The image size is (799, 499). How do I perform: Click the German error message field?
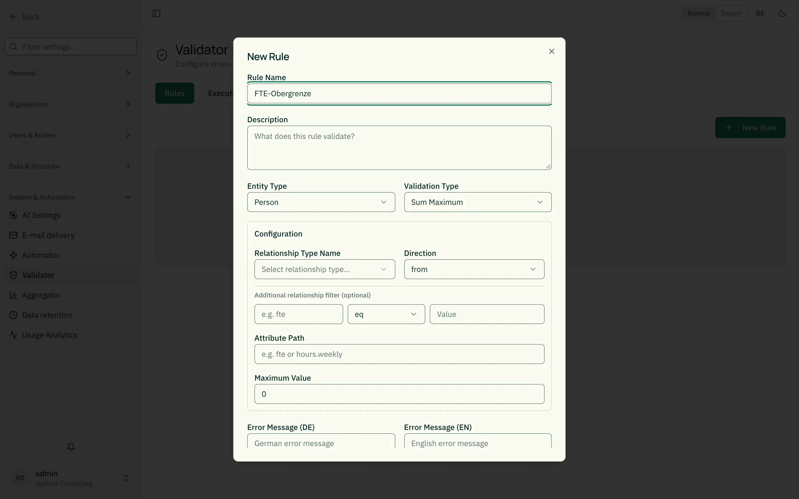[321, 441]
